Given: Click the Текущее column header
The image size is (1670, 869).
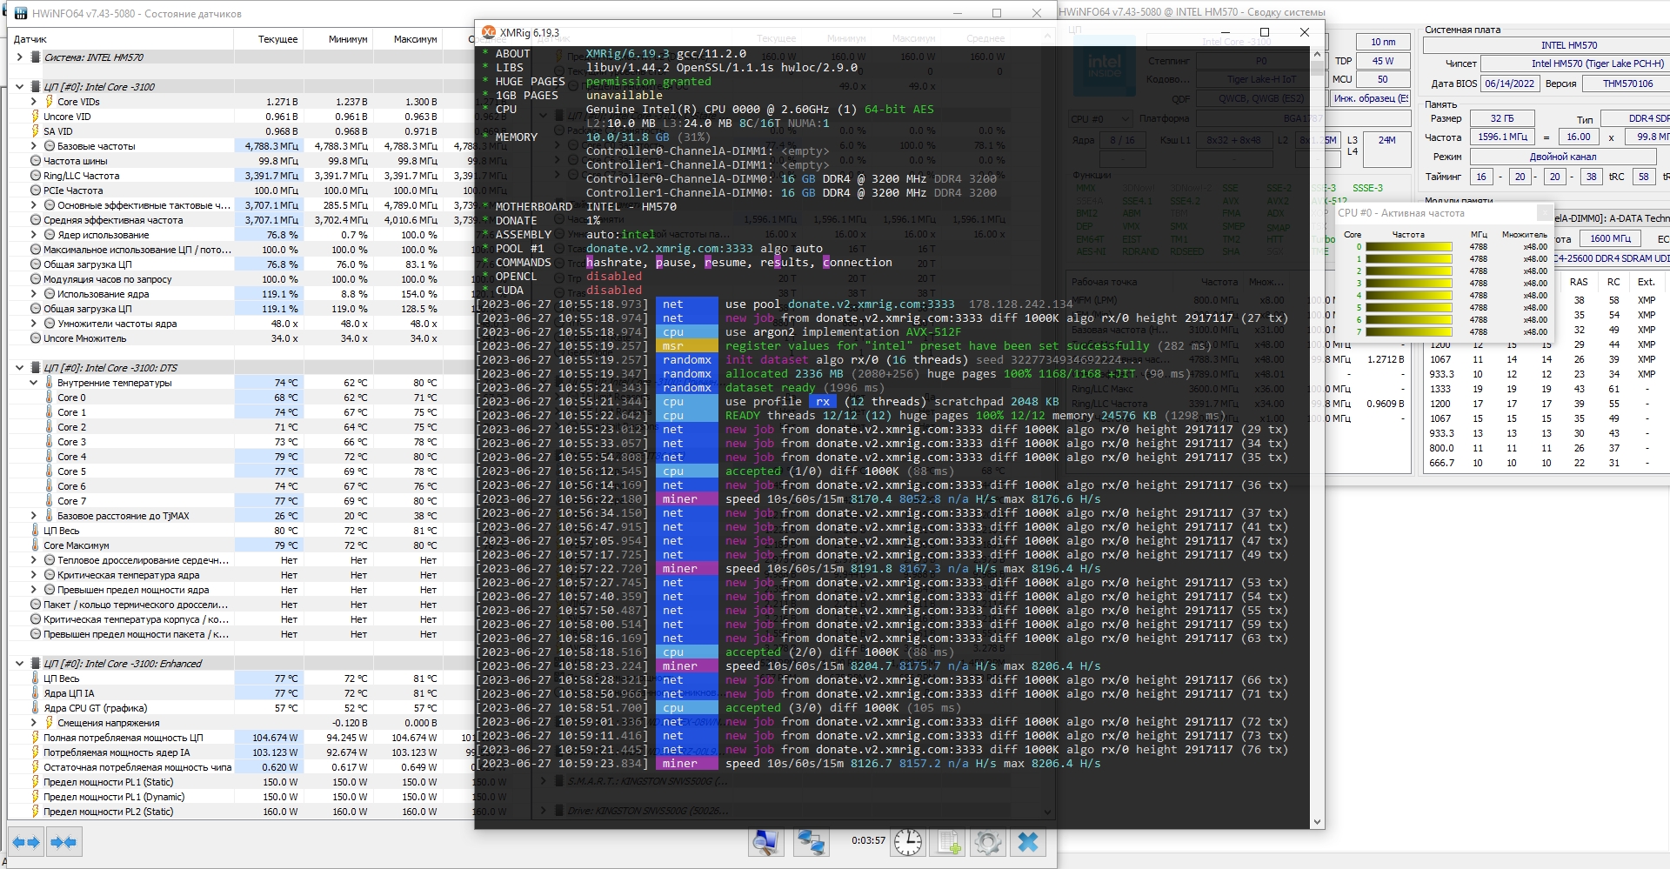Looking at the screenshot, I should pos(268,39).
